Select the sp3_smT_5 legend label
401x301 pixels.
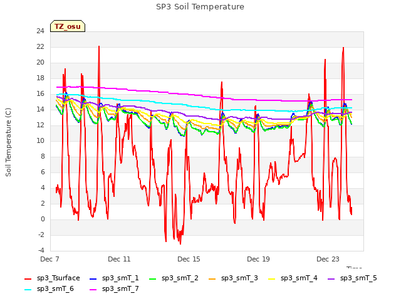pos(358,278)
